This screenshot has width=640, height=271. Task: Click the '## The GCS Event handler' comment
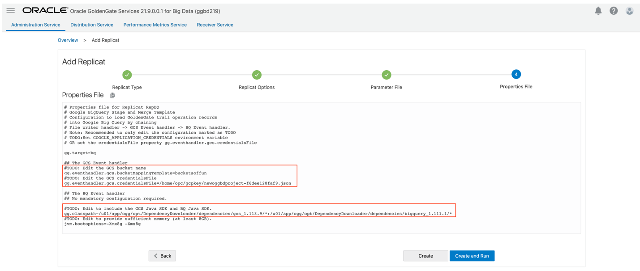click(96, 163)
